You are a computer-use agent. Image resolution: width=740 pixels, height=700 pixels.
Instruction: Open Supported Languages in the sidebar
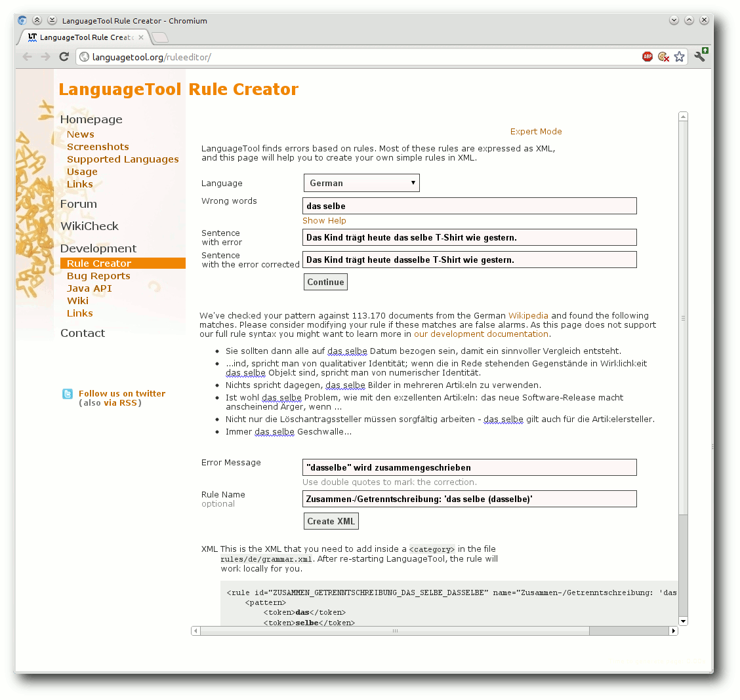pos(123,159)
